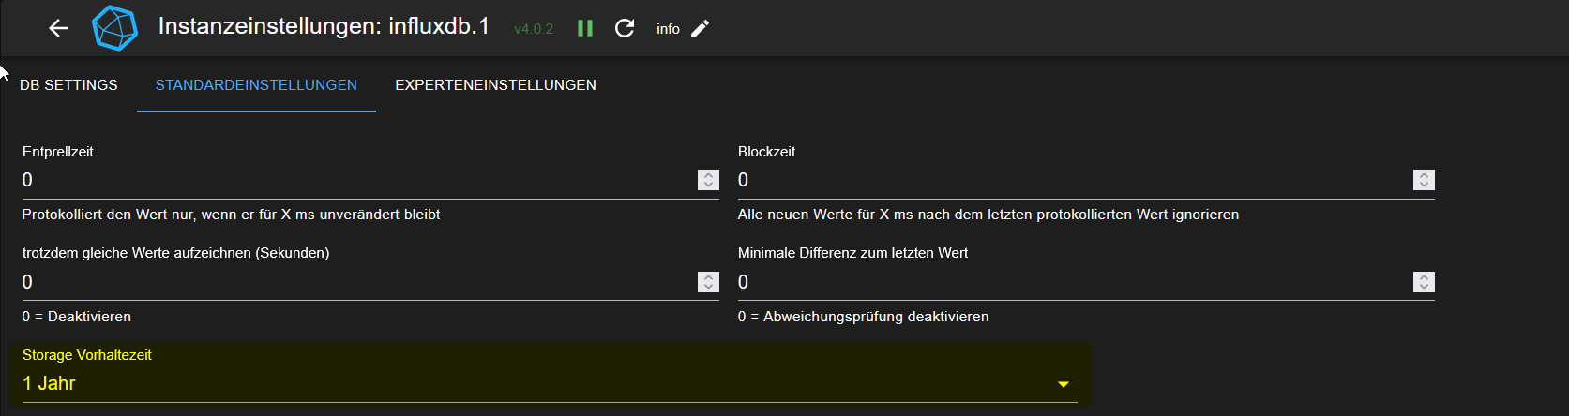The height and width of the screenshot is (416, 1569).
Task: Click spinner for 'gleiche Werte aufzeichnen' field
Action: pyautogui.click(x=708, y=282)
